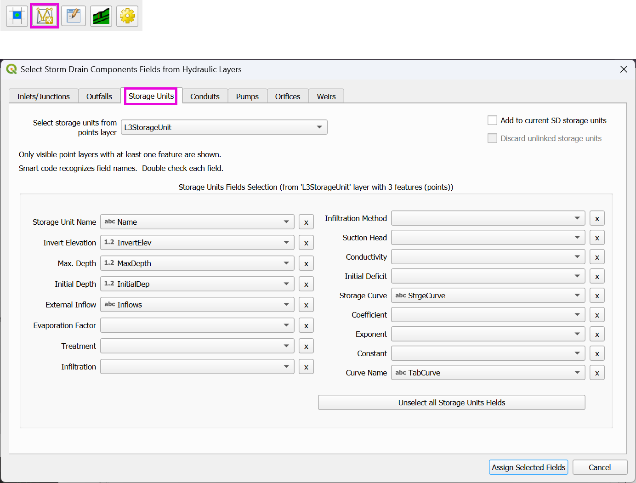Toggle Discard unlinked storage units checkbox
The image size is (636, 483).
click(492, 138)
